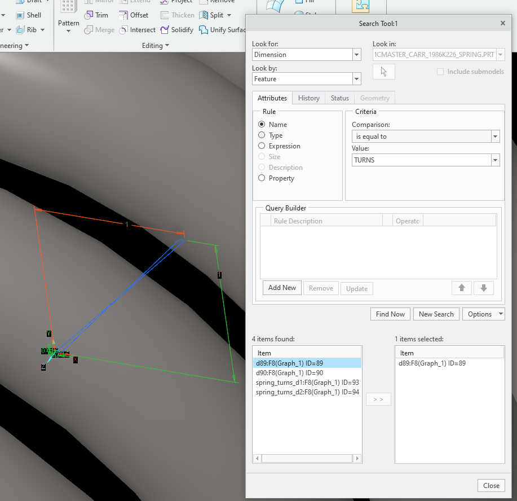The height and width of the screenshot is (501, 517).
Task: Switch to the History tab
Action: pyautogui.click(x=308, y=98)
